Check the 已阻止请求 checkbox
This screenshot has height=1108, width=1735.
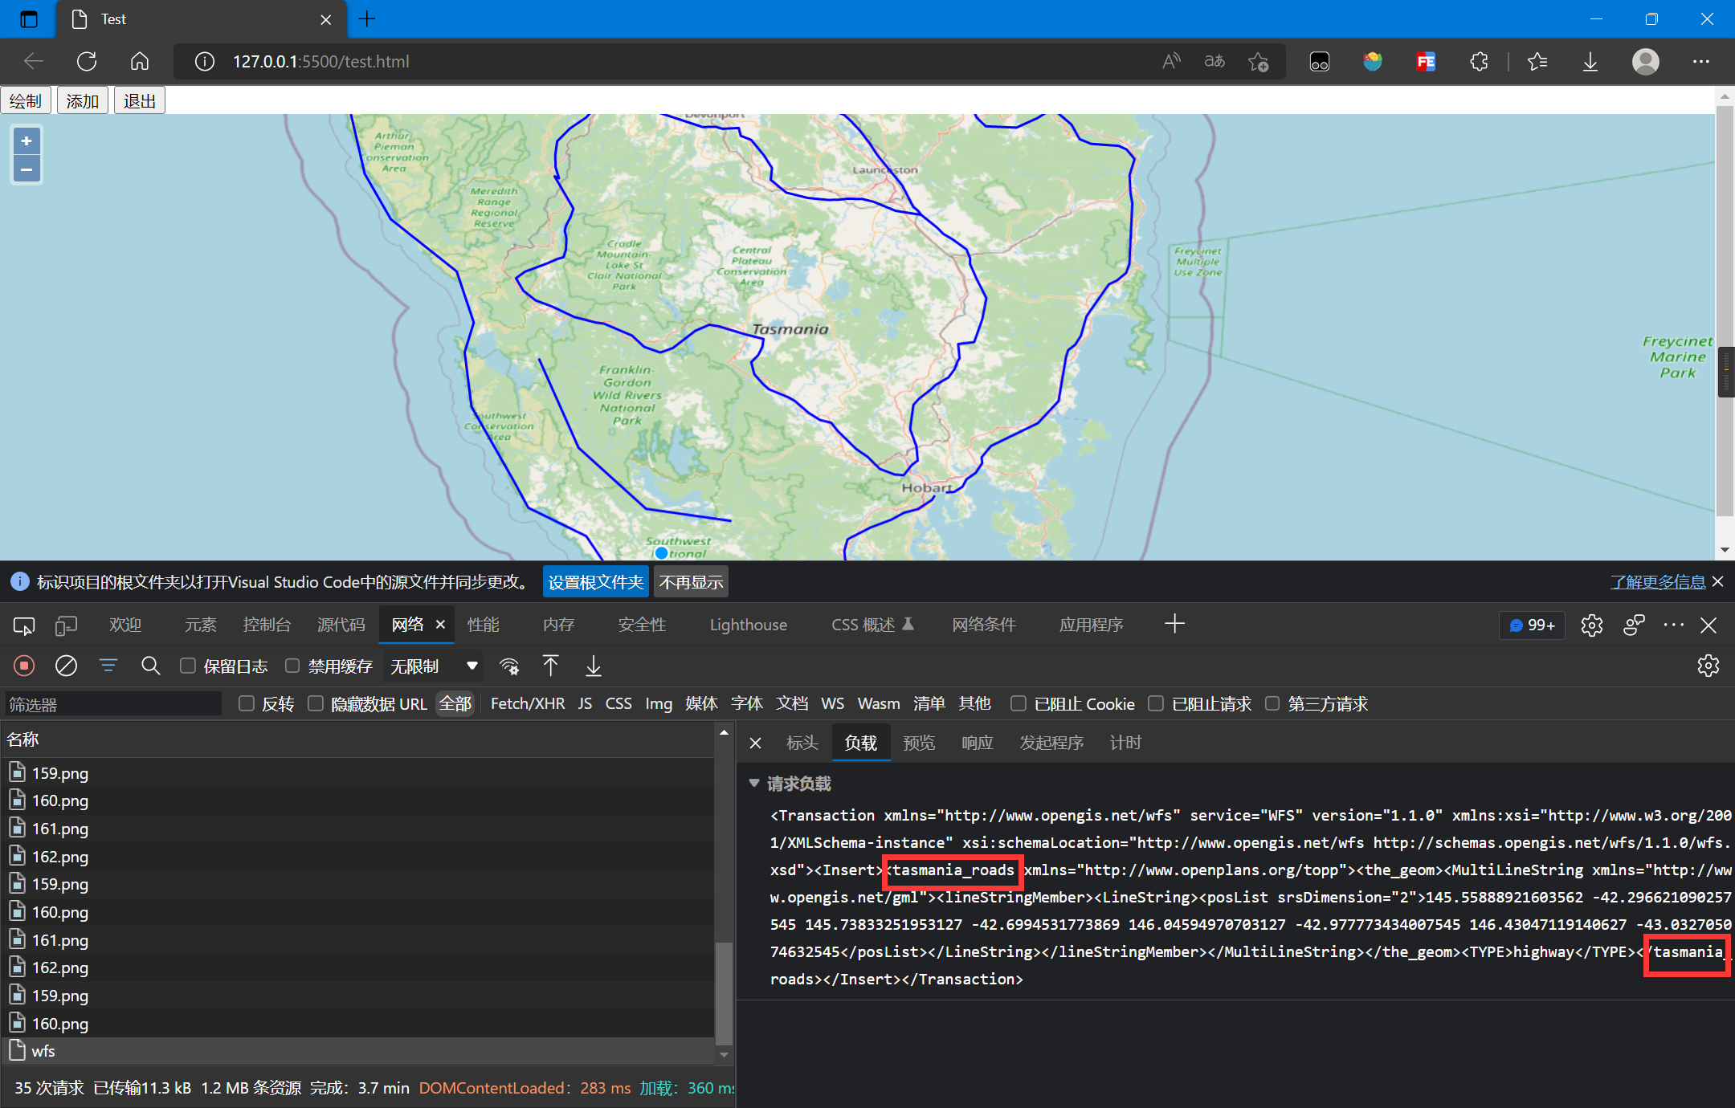[x=1156, y=703]
